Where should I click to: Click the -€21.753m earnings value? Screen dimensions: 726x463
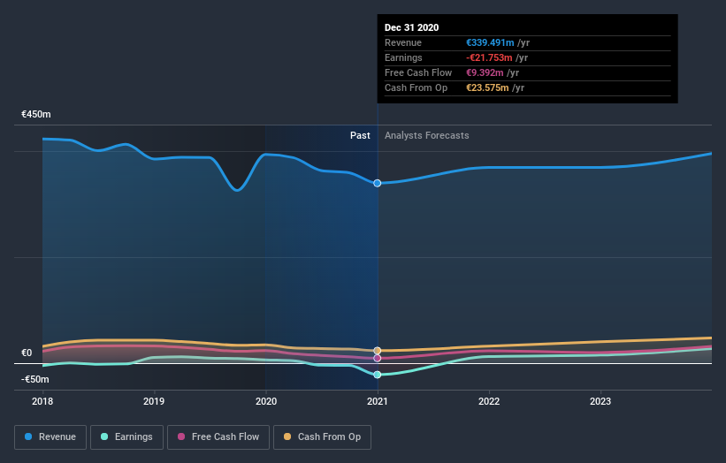[489, 57]
